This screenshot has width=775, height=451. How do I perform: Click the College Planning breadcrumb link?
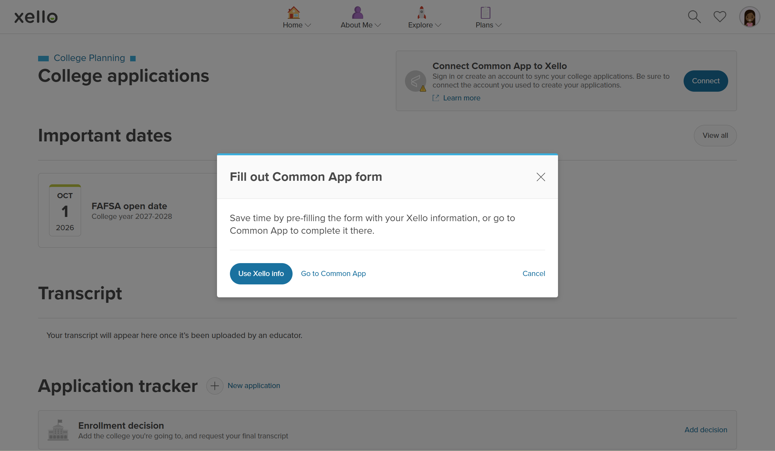[89, 58]
